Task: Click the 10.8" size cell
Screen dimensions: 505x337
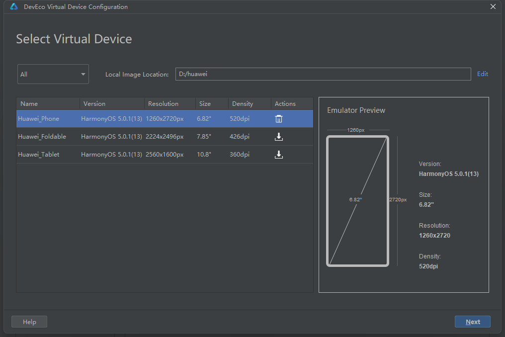Action: [x=204, y=154]
